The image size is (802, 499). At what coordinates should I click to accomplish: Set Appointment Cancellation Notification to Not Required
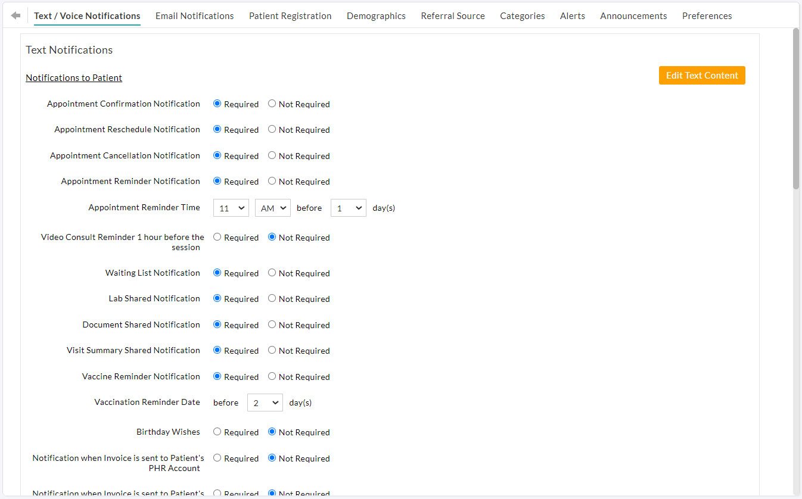(272, 155)
